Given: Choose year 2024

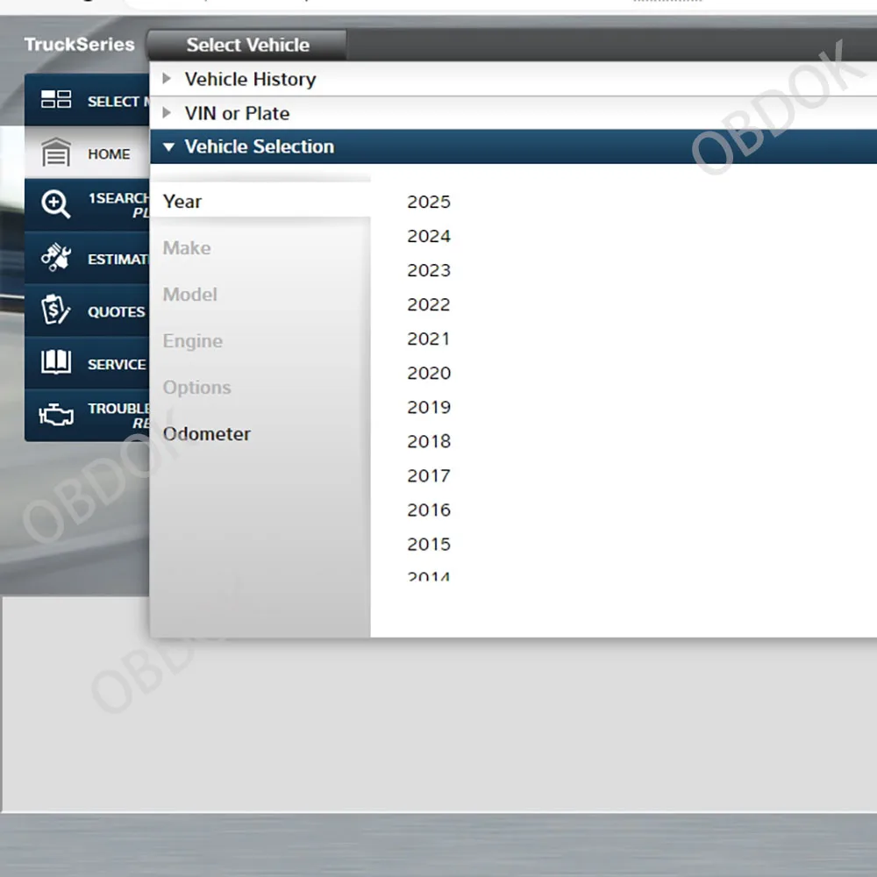Looking at the screenshot, I should coord(429,235).
